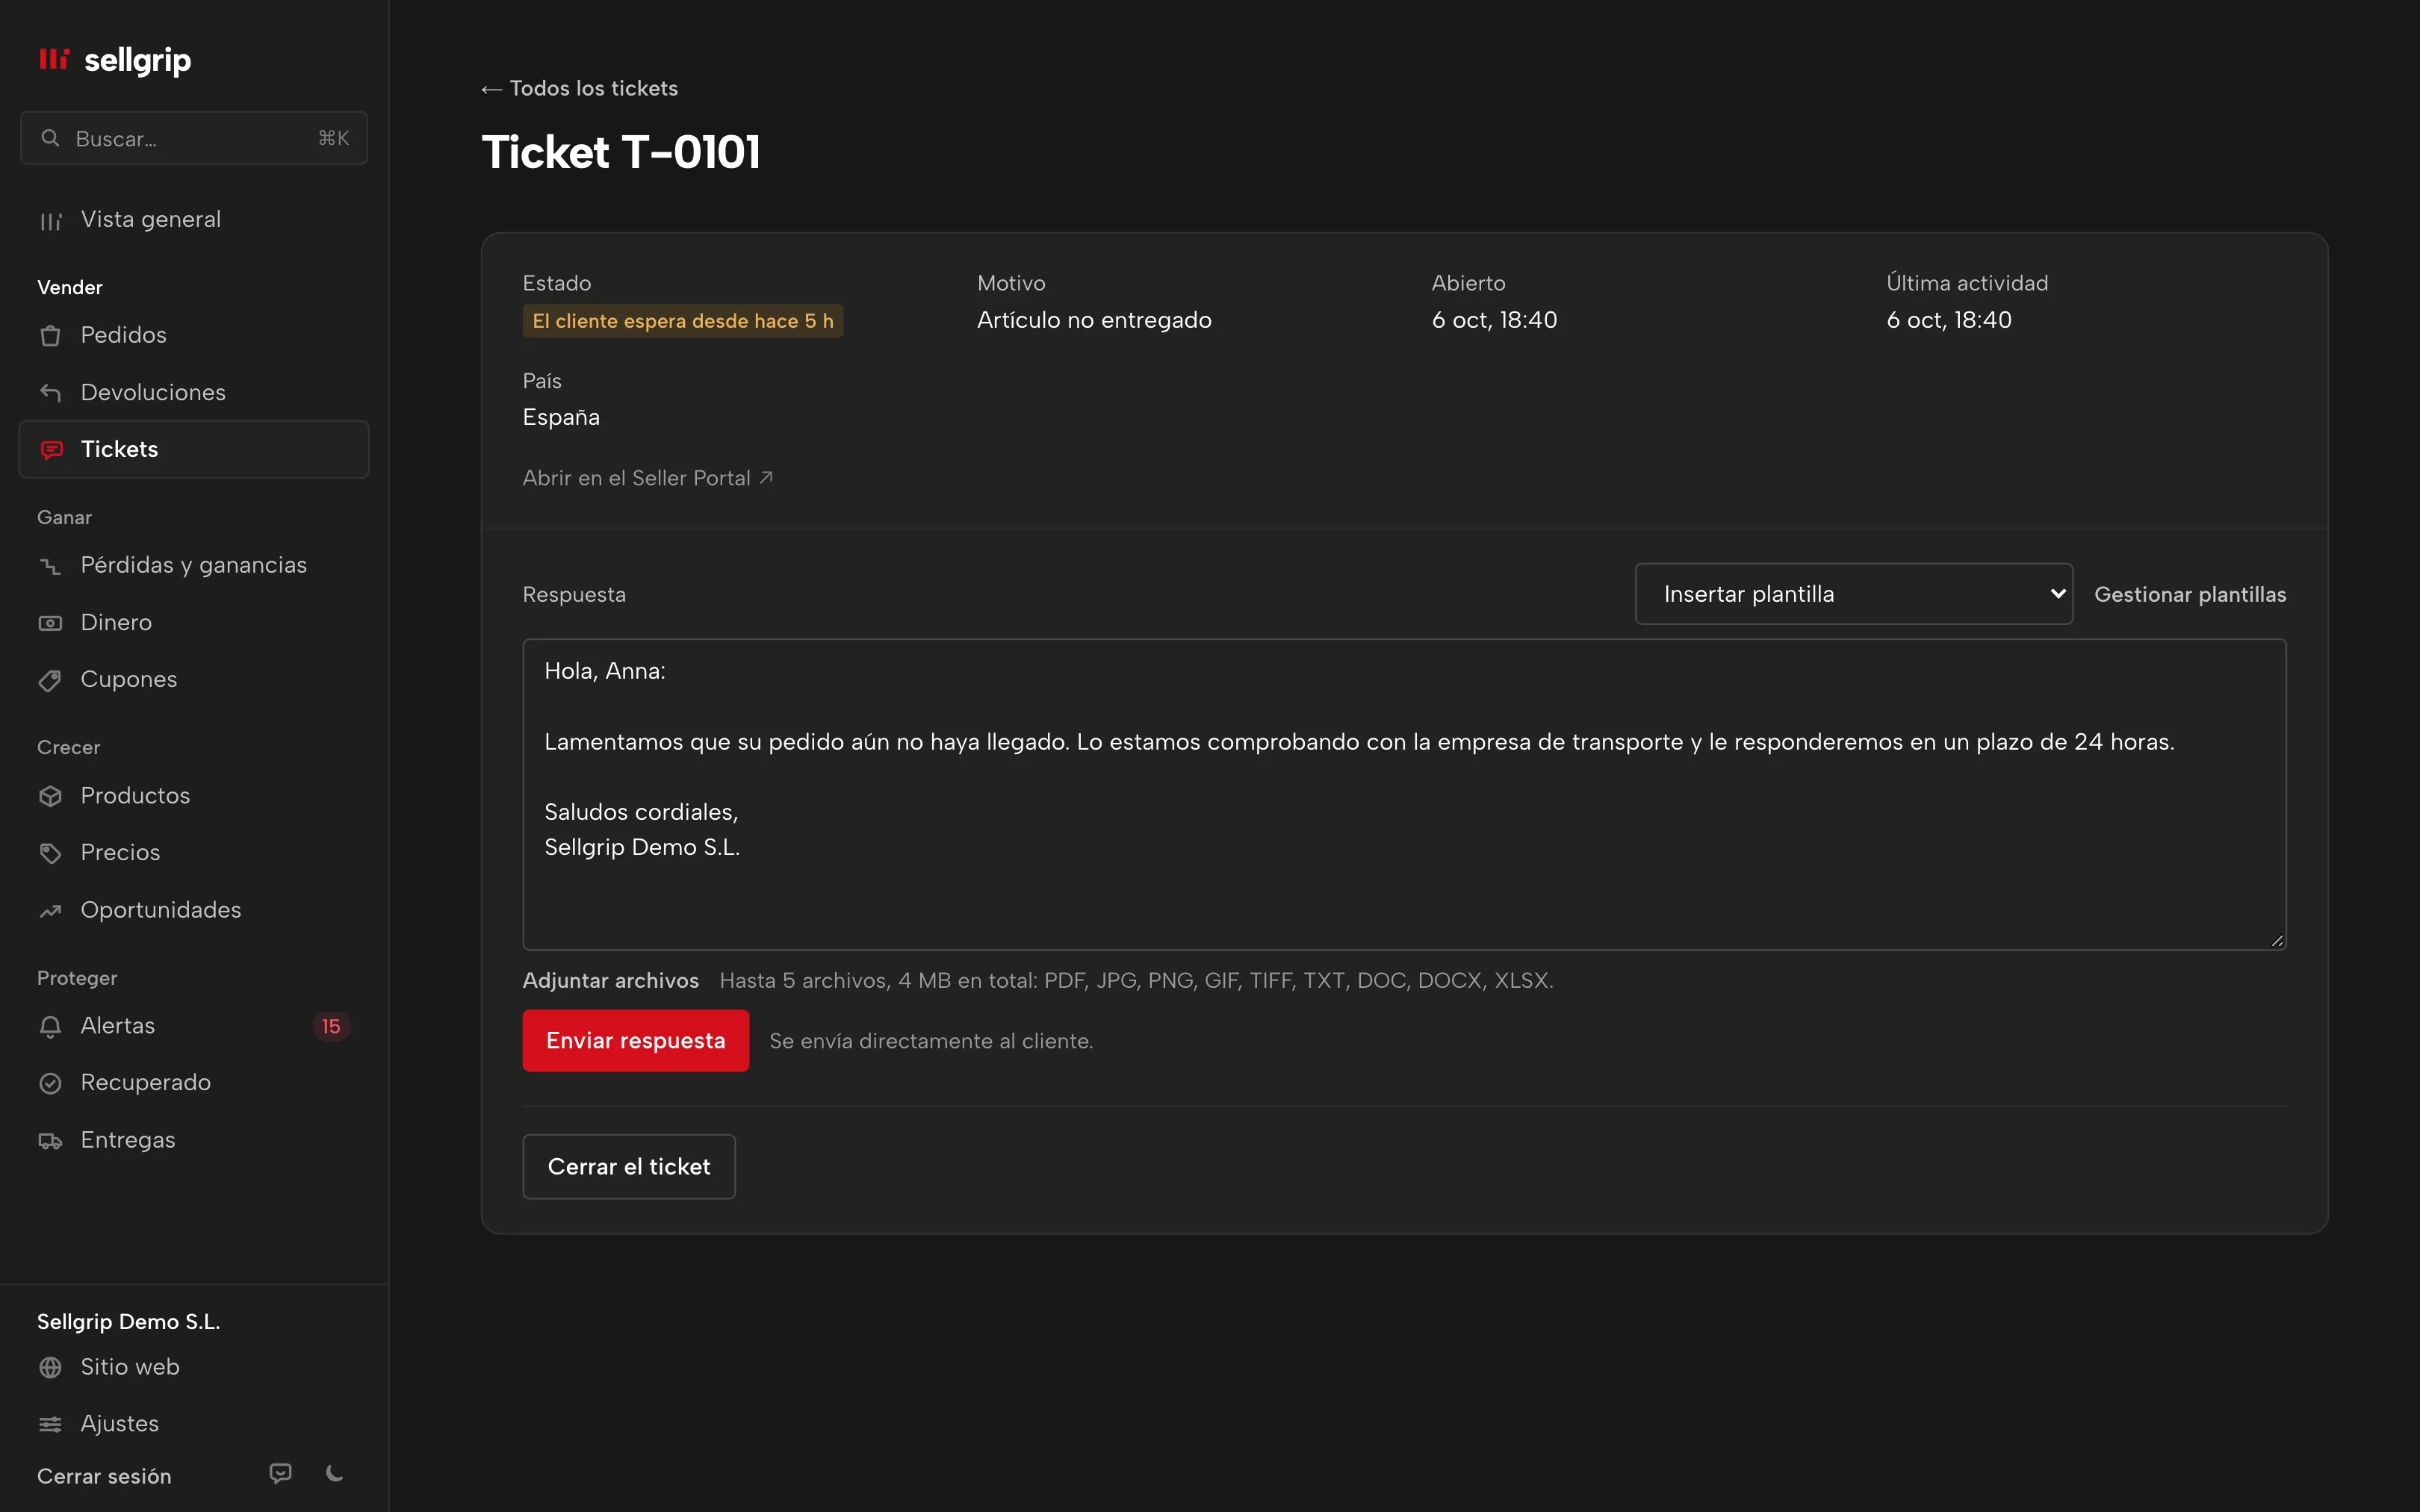Click the Alertas badge showing 15
Image resolution: width=2420 pixels, height=1512 pixels.
[x=331, y=1026]
